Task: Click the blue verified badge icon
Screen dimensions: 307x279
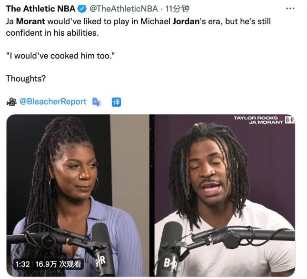Action: 82,9
